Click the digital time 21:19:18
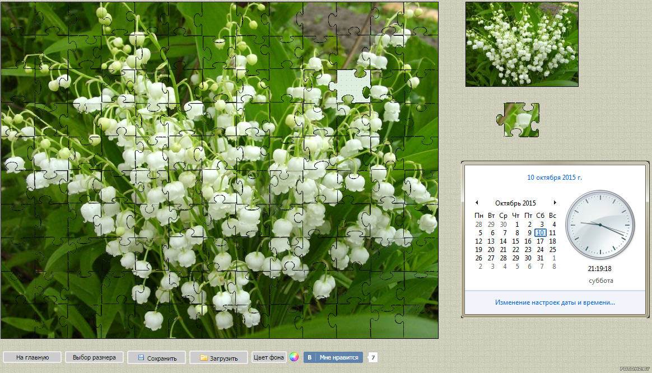The width and height of the screenshot is (652, 373). pos(599,269)
